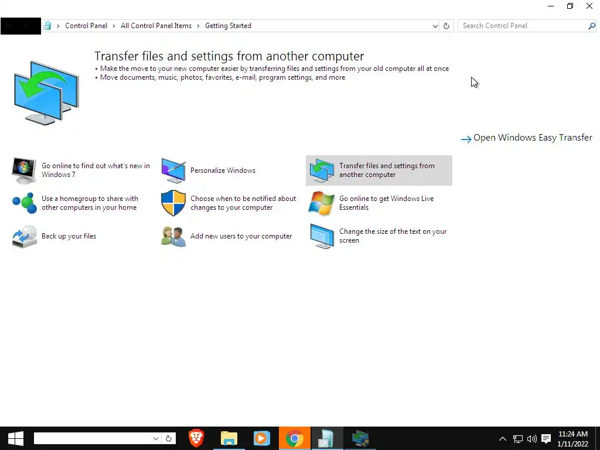This screenshot has height=450, width=600.
Task: Click 'Go online to get Windows Live Essentials' label
Action: (387, 203)
